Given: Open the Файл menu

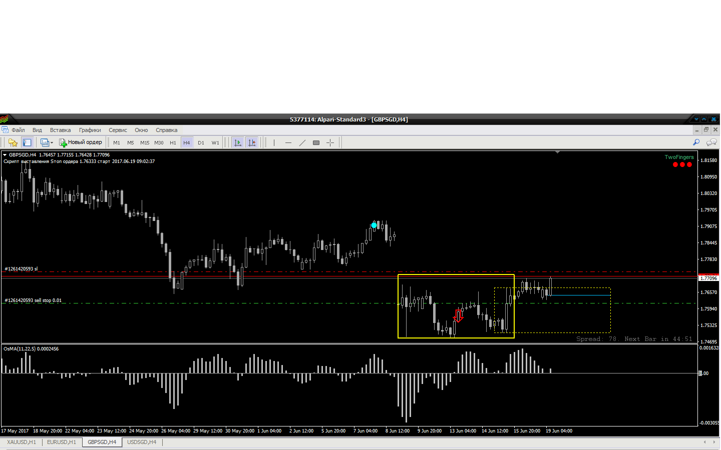Looking at the screenshot, I should [x=19, y=130].
